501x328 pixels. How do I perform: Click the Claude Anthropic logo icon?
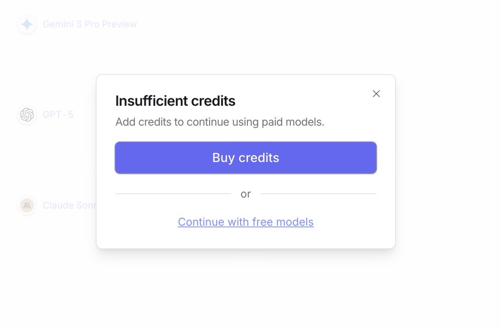(x=27, y=205)
